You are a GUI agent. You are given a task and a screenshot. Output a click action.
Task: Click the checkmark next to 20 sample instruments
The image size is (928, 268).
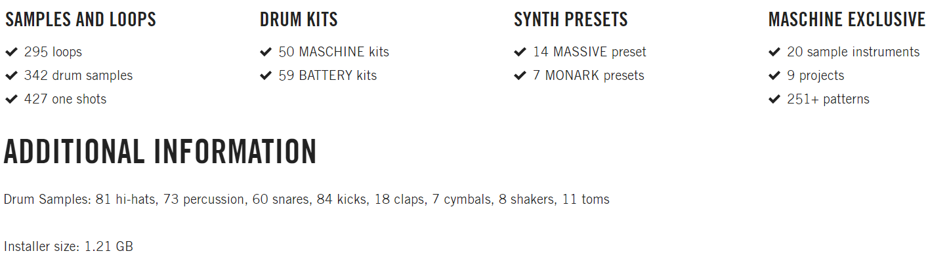pos(774,52)
